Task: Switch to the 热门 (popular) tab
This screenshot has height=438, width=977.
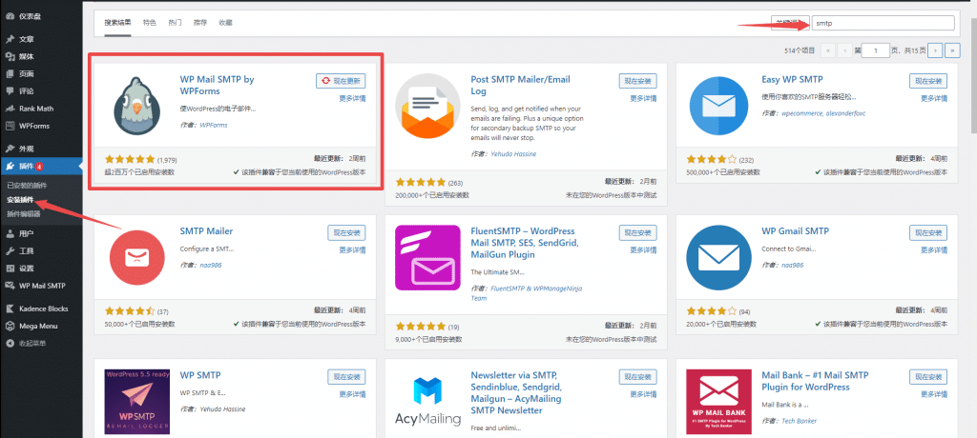Action: pos(175,23)
